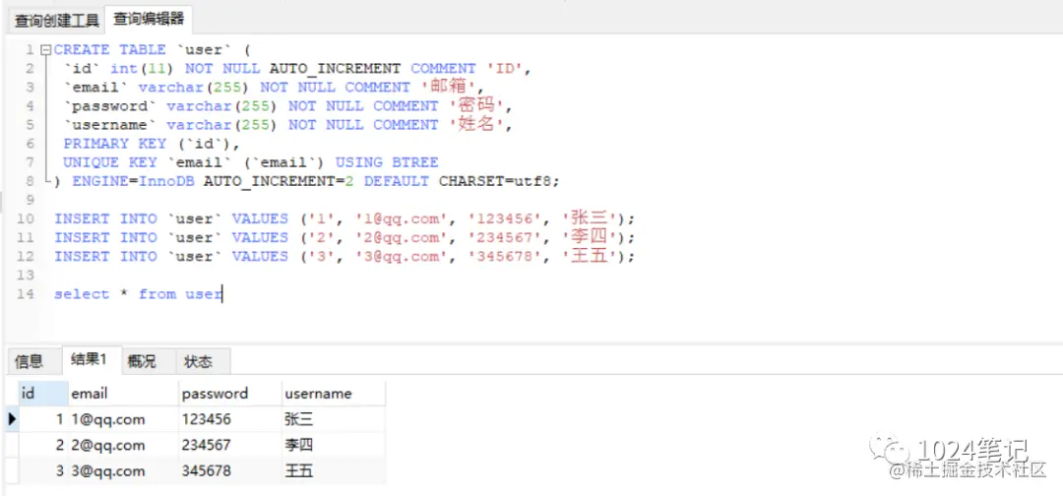Click the username column header
Screen dimensions: 1063x496
tap(334, 393)
